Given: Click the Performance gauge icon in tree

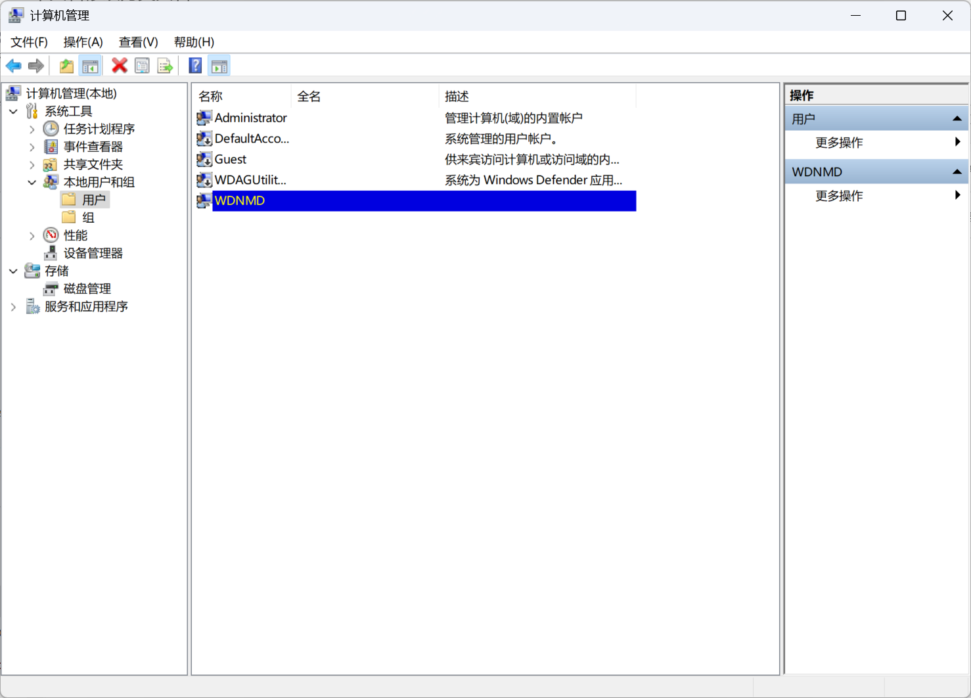Looking at the screenshot, I should [x=51, y=235].
